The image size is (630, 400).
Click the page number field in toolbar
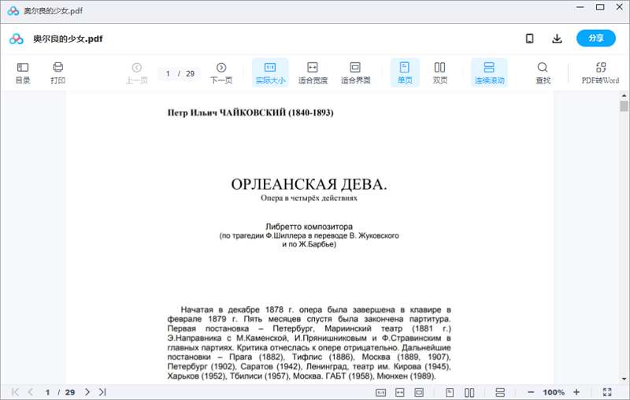pyautogui.click(x=168, y=73)
